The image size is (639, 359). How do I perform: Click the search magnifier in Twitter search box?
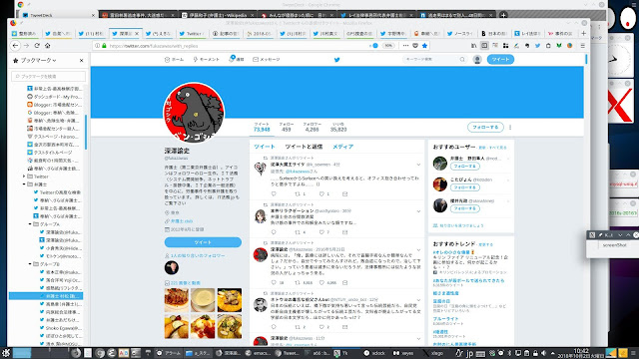click(x=462, y=60)
